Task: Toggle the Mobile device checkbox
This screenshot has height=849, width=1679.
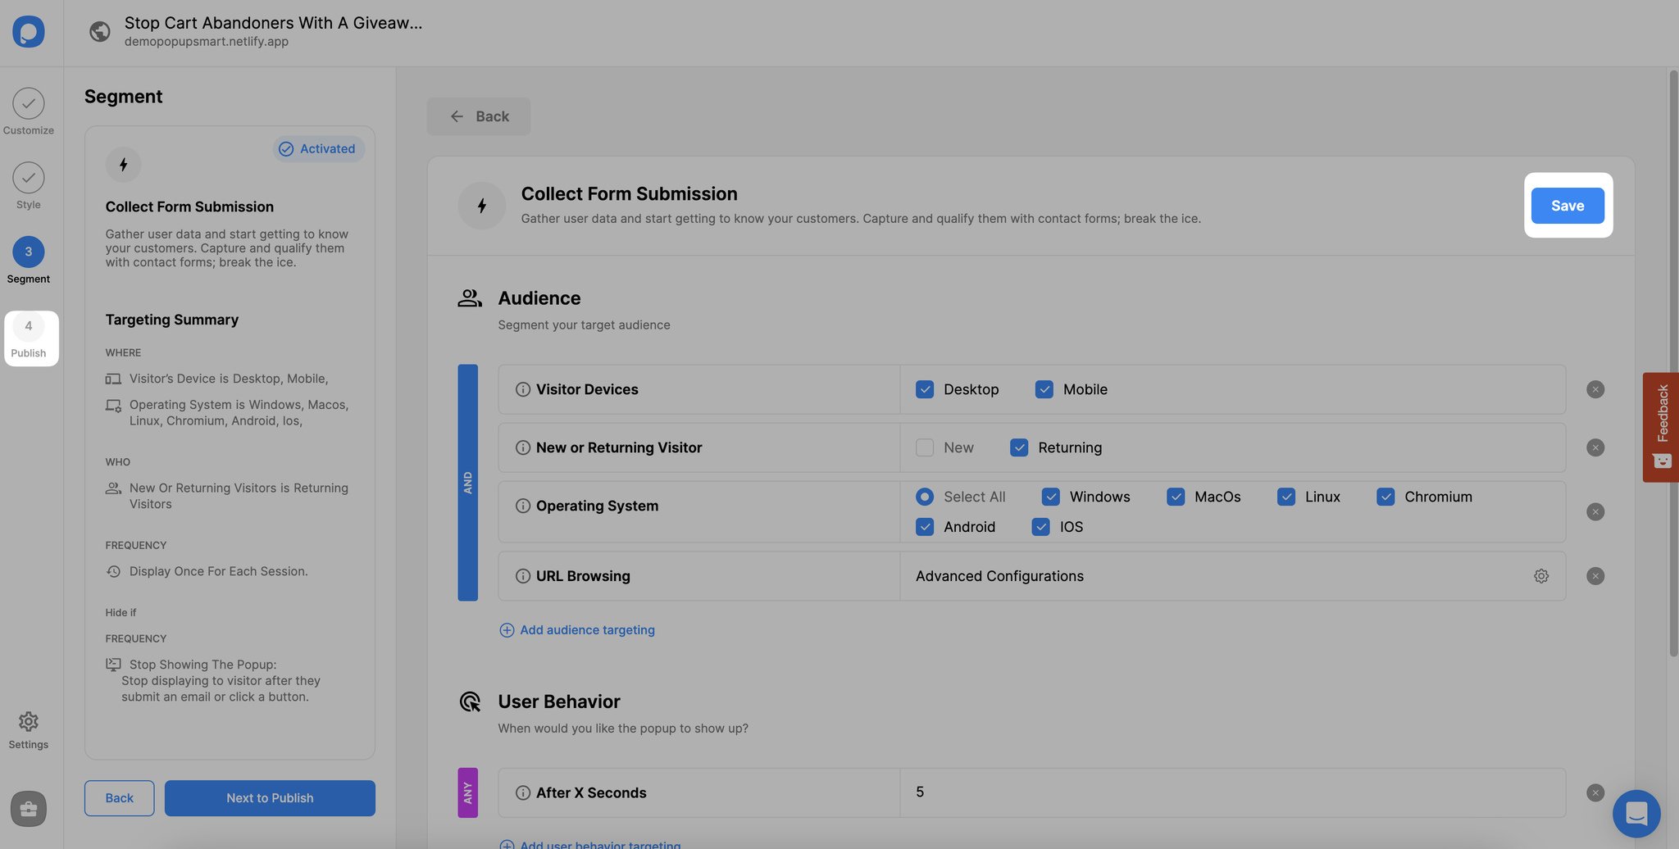Action: coord(1044,389)
